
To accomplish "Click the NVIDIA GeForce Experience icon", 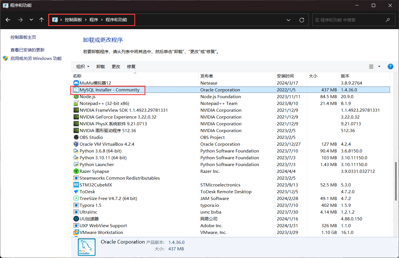I will pyautogui.click(x=76, y=117).
